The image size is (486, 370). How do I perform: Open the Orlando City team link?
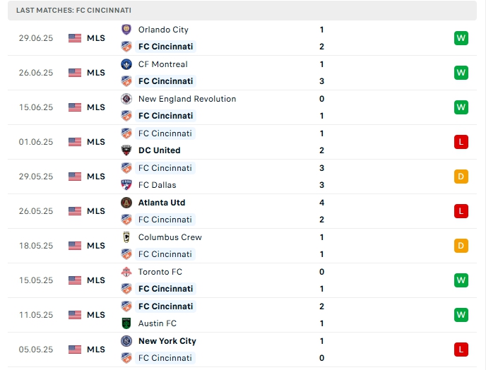(x=163, y=30)
